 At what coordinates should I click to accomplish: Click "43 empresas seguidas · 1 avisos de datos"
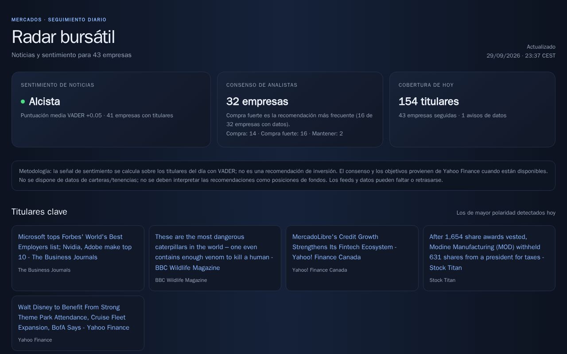tap(452, 115)
